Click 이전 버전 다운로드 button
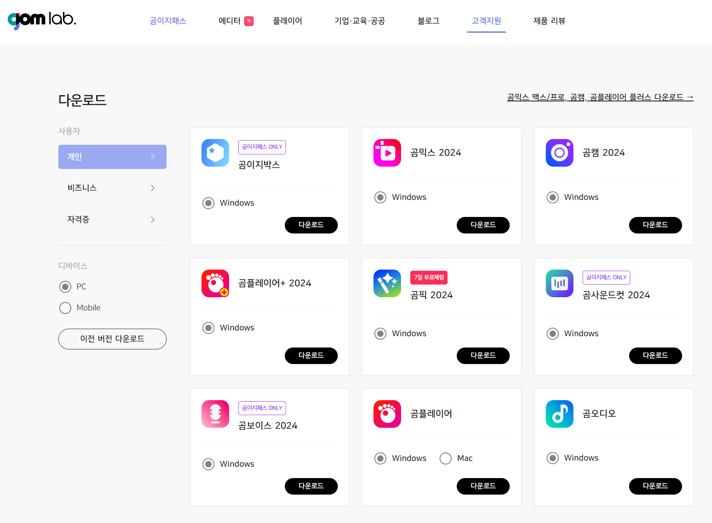712x523 pixels. (x=112, y=339)
